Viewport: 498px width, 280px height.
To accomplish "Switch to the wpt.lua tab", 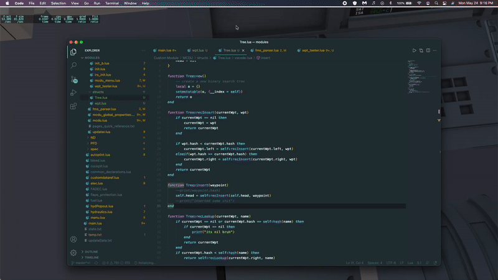I will point(197,50).
